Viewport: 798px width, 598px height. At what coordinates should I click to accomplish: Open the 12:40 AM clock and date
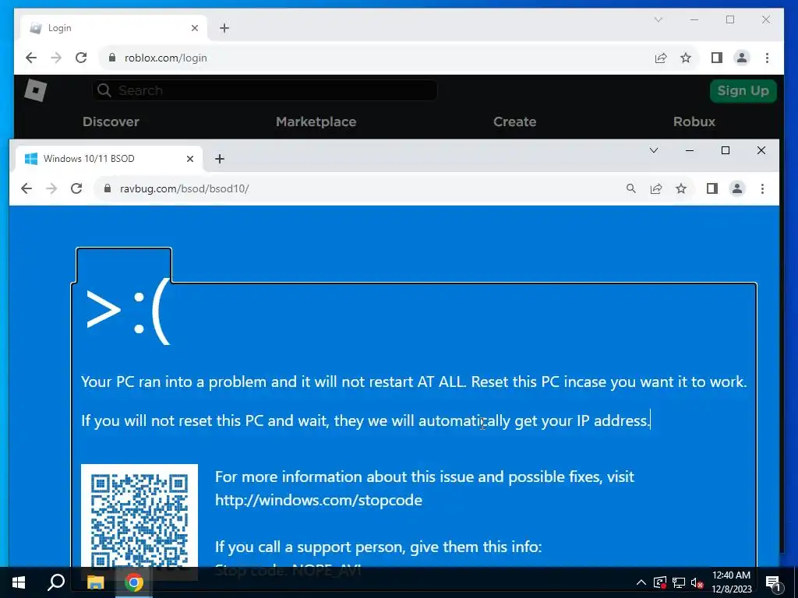(732, 582)
